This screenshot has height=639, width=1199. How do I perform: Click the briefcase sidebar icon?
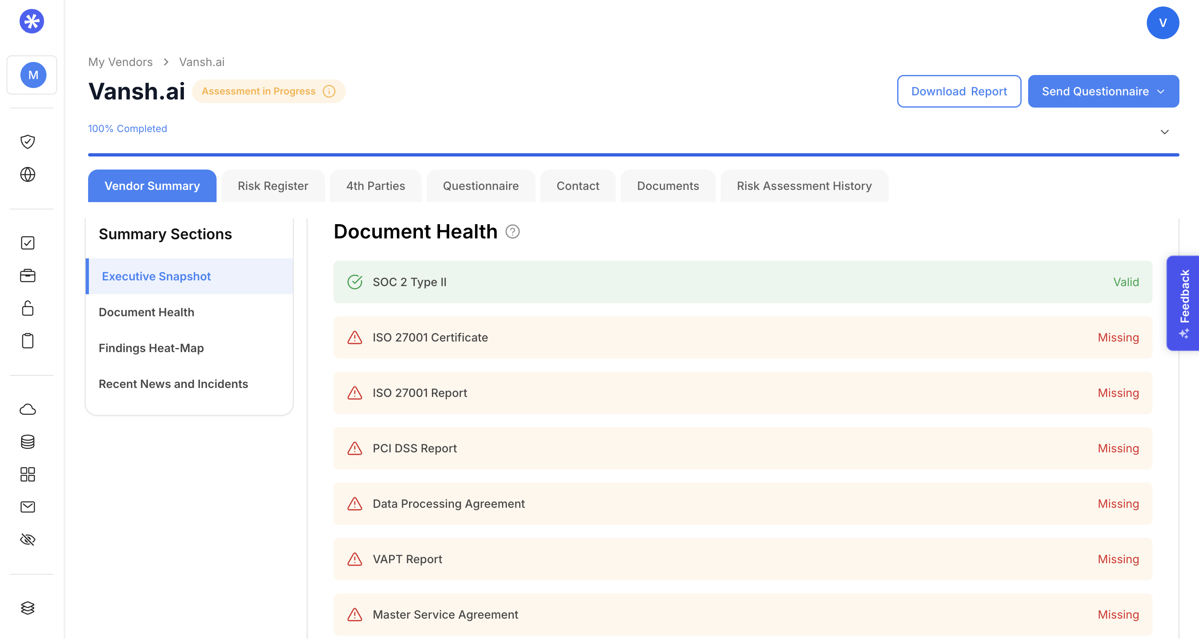28,276
